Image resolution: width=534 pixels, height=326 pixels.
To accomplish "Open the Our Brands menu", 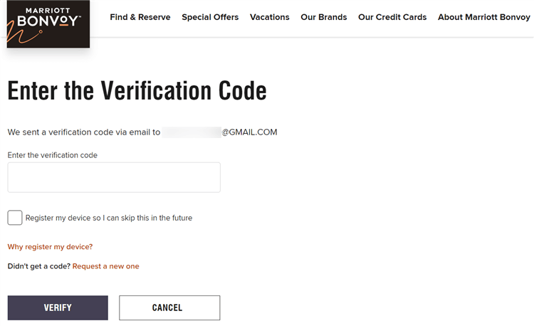I will 324,17.
